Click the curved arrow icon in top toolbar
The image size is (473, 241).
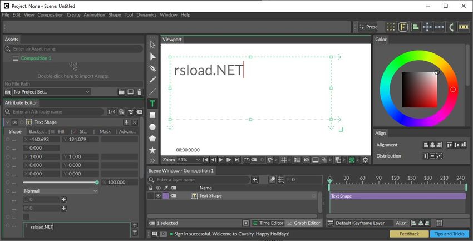[x=452, y=27]
